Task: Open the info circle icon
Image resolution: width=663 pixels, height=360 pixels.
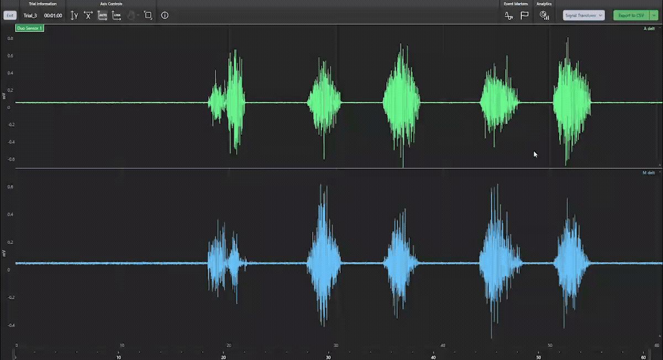Action: click(165, 15)
